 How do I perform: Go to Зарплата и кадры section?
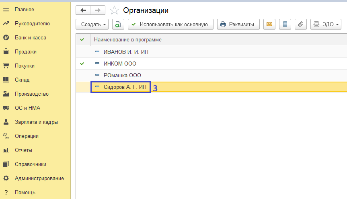pyautogui.click(x=36, y=122)
